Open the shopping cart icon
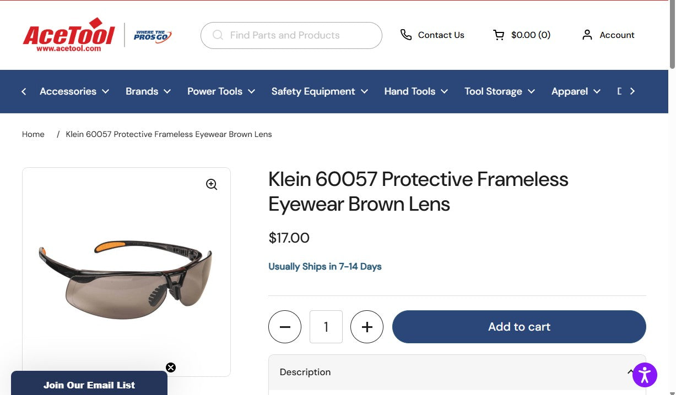The height and width of the screenshot is (395, 676). point(499,35)
